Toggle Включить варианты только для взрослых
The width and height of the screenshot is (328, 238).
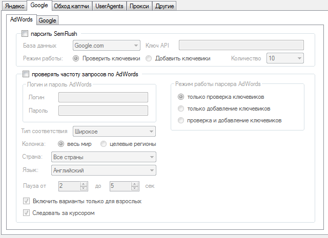[27, 201]
